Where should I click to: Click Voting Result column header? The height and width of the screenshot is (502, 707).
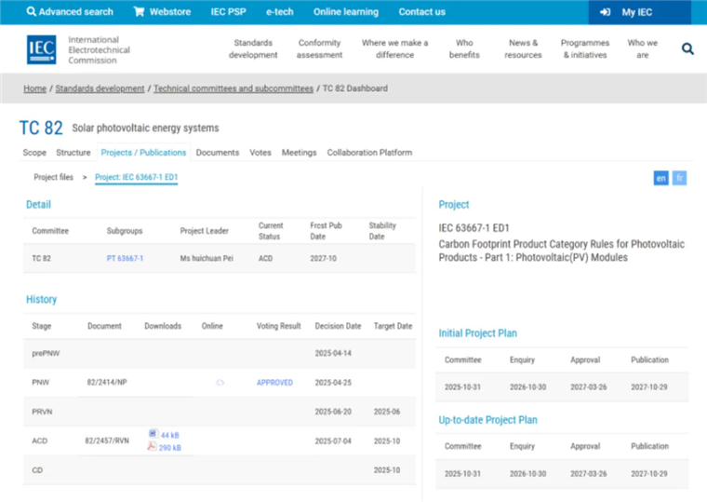[278, 326]
